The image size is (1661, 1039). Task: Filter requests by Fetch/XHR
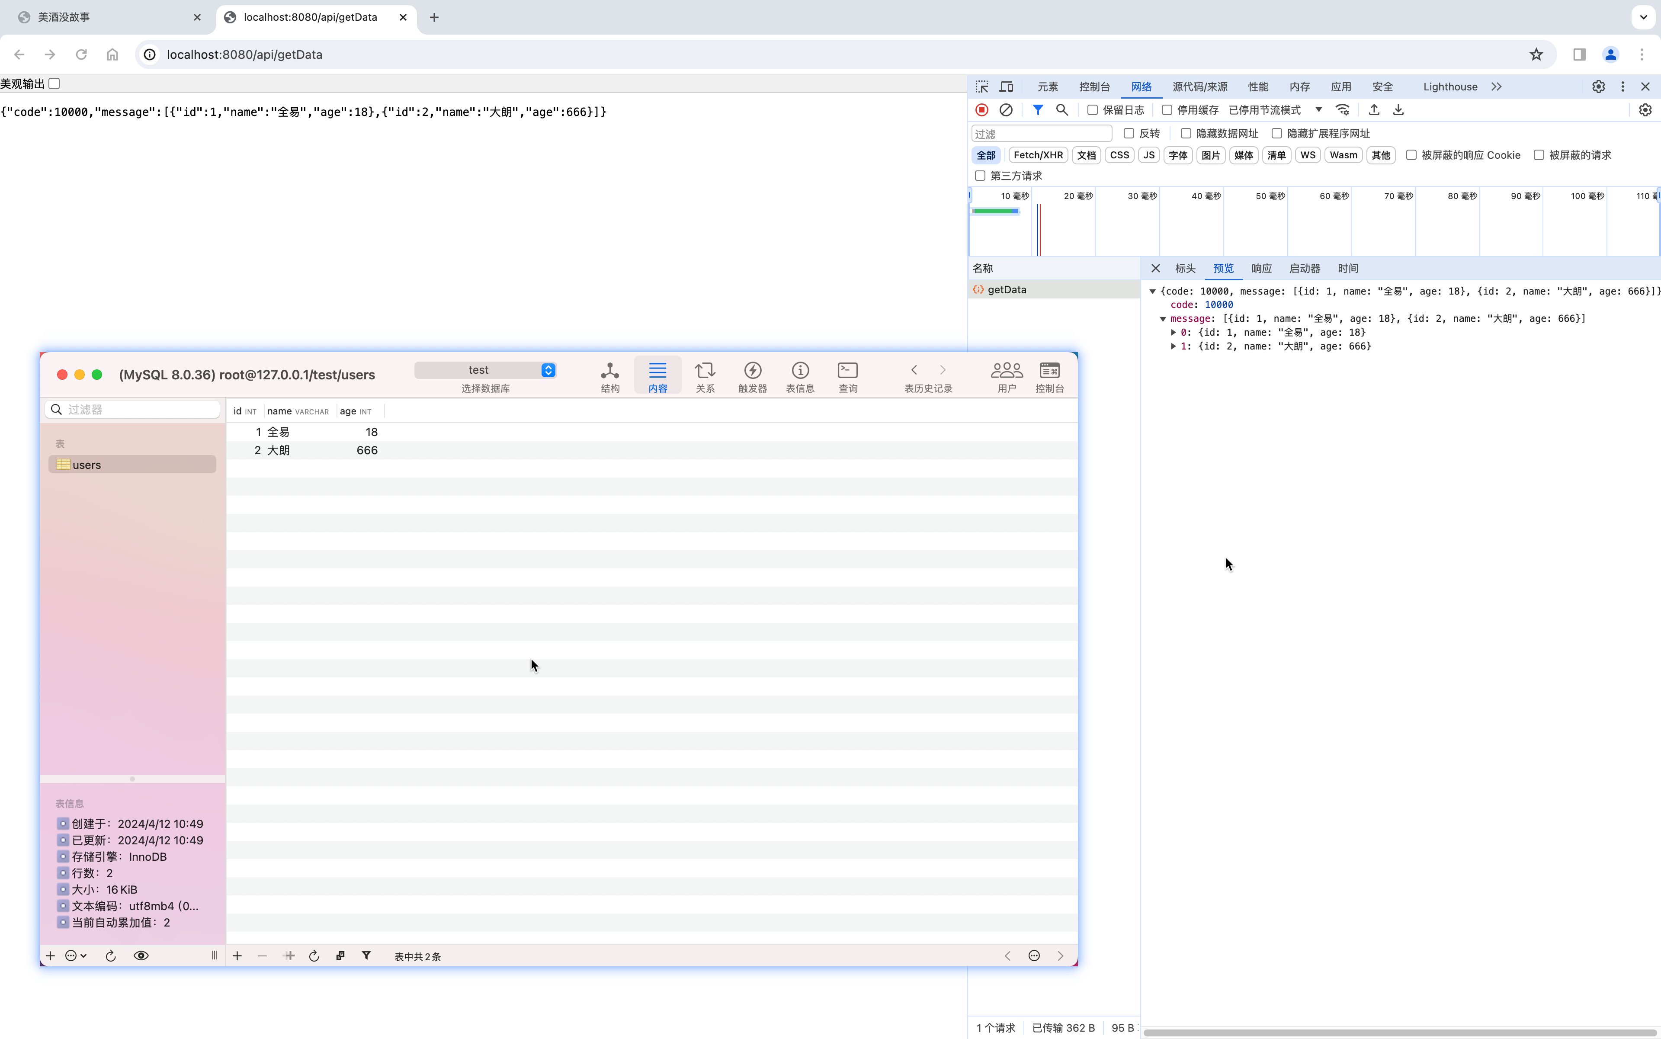pyautogui.click(x=1038, y=155)
